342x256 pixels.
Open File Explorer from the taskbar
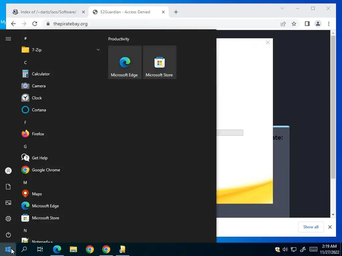73,249
